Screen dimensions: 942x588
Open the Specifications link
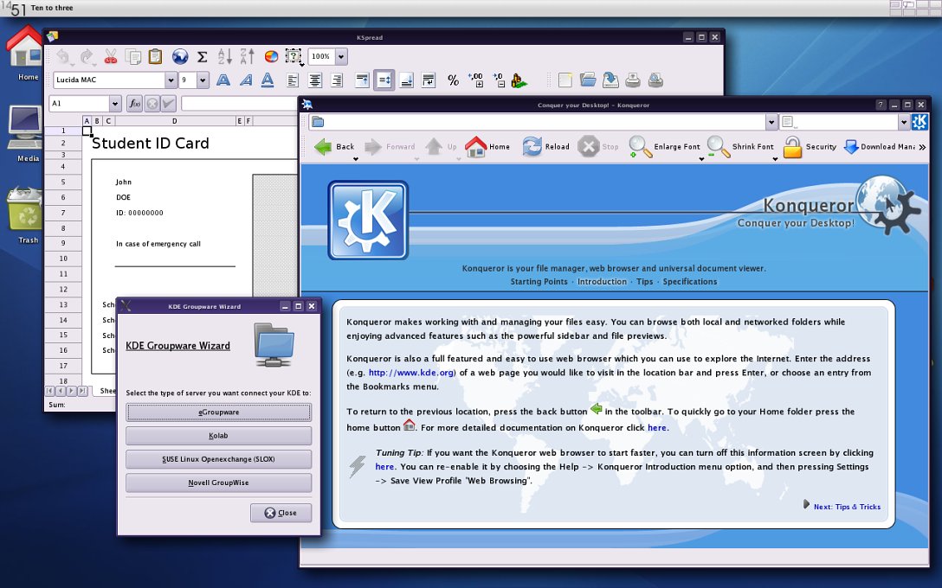(690, 281)
